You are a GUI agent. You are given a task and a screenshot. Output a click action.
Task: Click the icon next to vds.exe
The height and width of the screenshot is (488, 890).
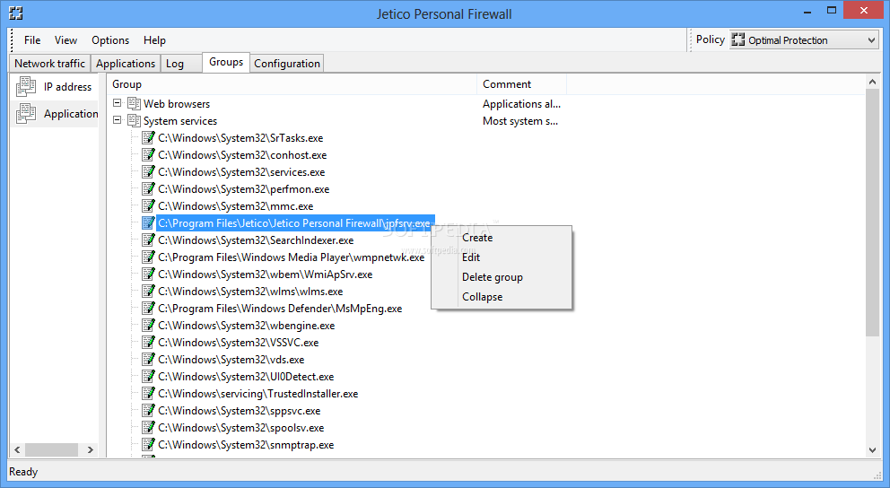pos(148,359)
